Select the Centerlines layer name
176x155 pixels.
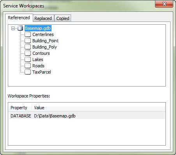tap(43, 34)
